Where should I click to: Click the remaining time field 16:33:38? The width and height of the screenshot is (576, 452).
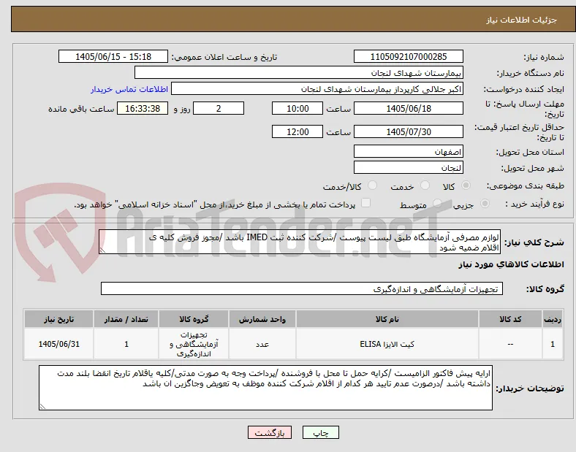tap(143, 108)
